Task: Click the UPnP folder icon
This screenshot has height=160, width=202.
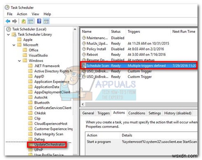Action: click(x=30, y=150)
